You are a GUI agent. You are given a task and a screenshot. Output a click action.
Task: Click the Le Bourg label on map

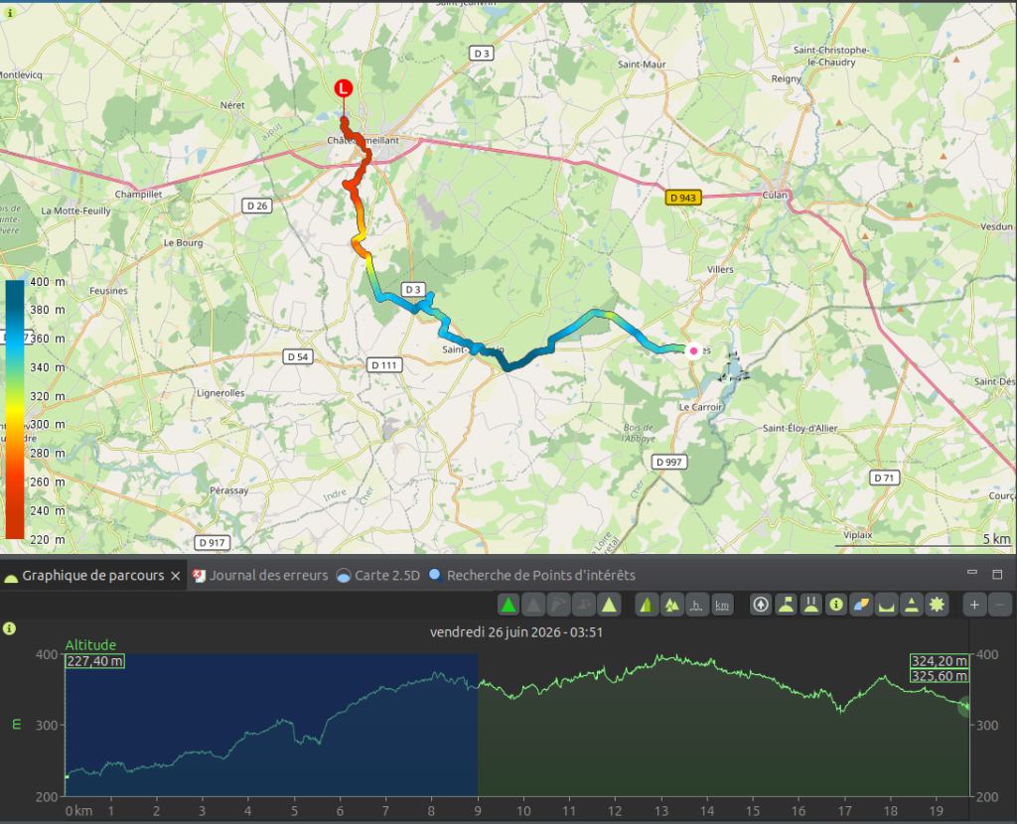point(183,242)
